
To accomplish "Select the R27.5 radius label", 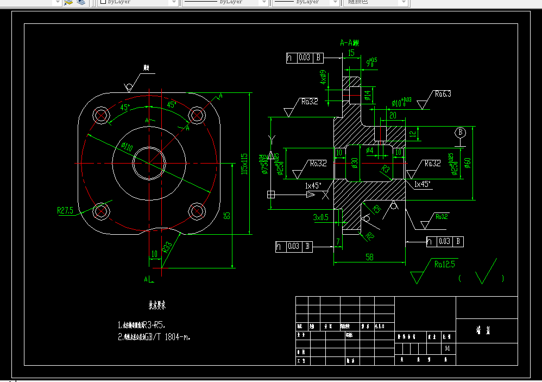I will [x=65, y=210].
